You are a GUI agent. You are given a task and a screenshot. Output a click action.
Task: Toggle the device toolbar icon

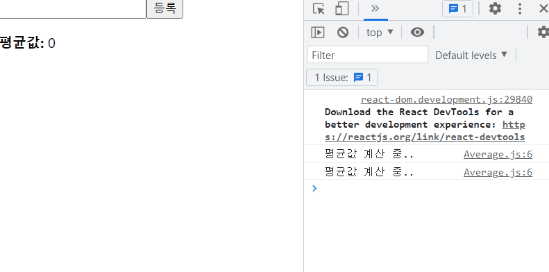[x=341, y=9]
